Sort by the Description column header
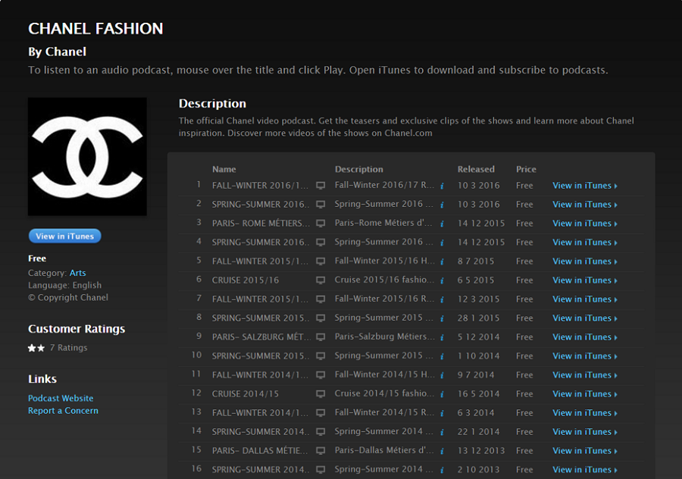 (359, 169)
